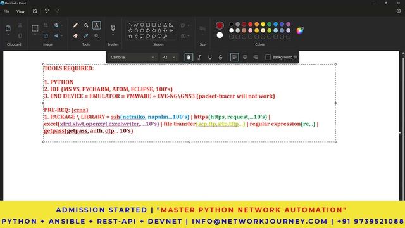Click the Cut scissors icon
This screenshot has width=405, height=228.
(x=20, y=25)
